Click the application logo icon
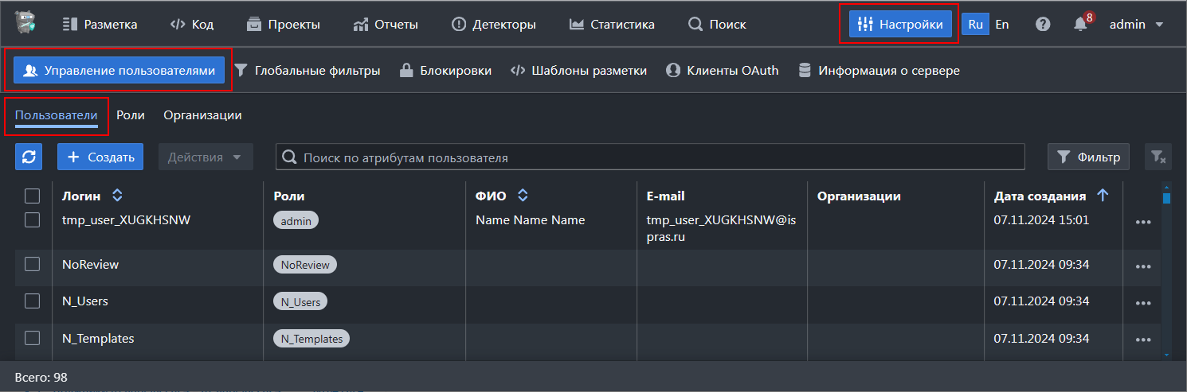Image resolution: width=1187 pixels, height=392 pixels. coord(26,24)
